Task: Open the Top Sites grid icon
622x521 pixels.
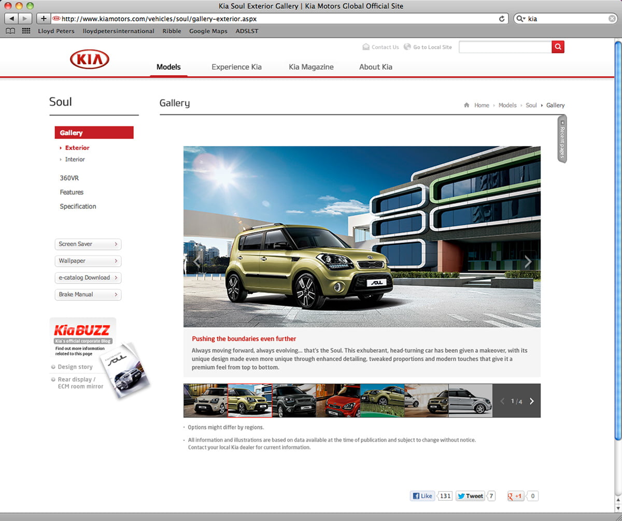Action: click(26, 31)
